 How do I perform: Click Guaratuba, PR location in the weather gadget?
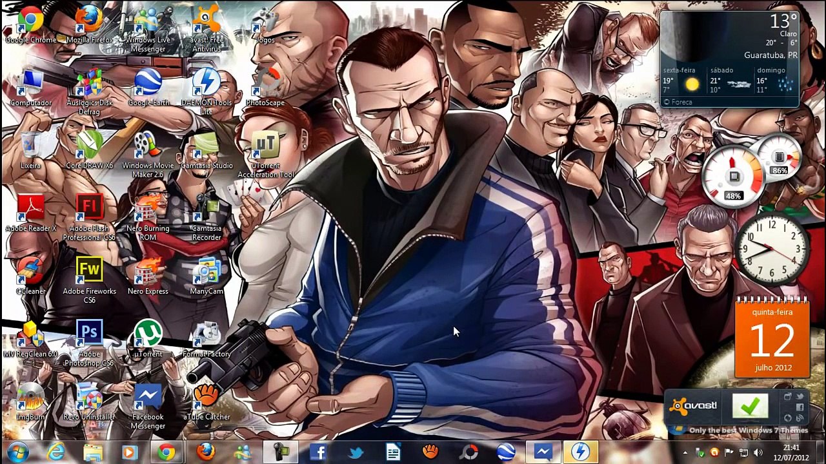(771, 55)
